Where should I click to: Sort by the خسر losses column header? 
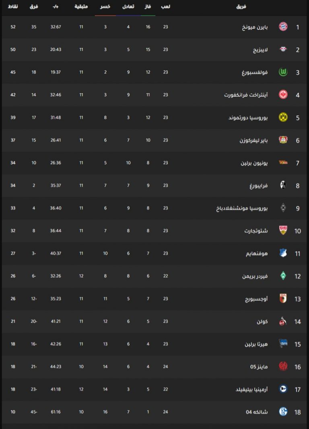click(x=105, y=6)
